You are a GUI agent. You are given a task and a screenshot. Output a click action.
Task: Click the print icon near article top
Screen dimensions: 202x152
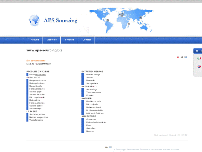182,57
